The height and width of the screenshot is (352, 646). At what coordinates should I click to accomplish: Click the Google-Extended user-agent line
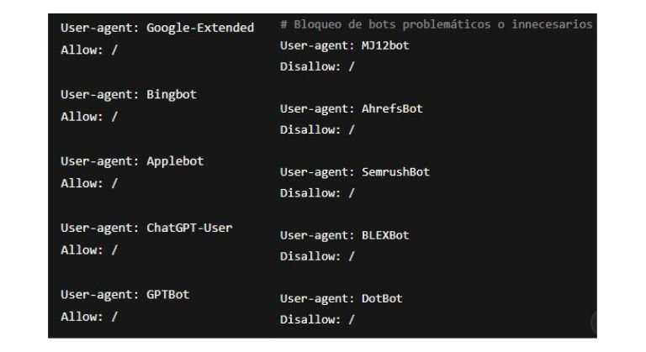(156, 28)
